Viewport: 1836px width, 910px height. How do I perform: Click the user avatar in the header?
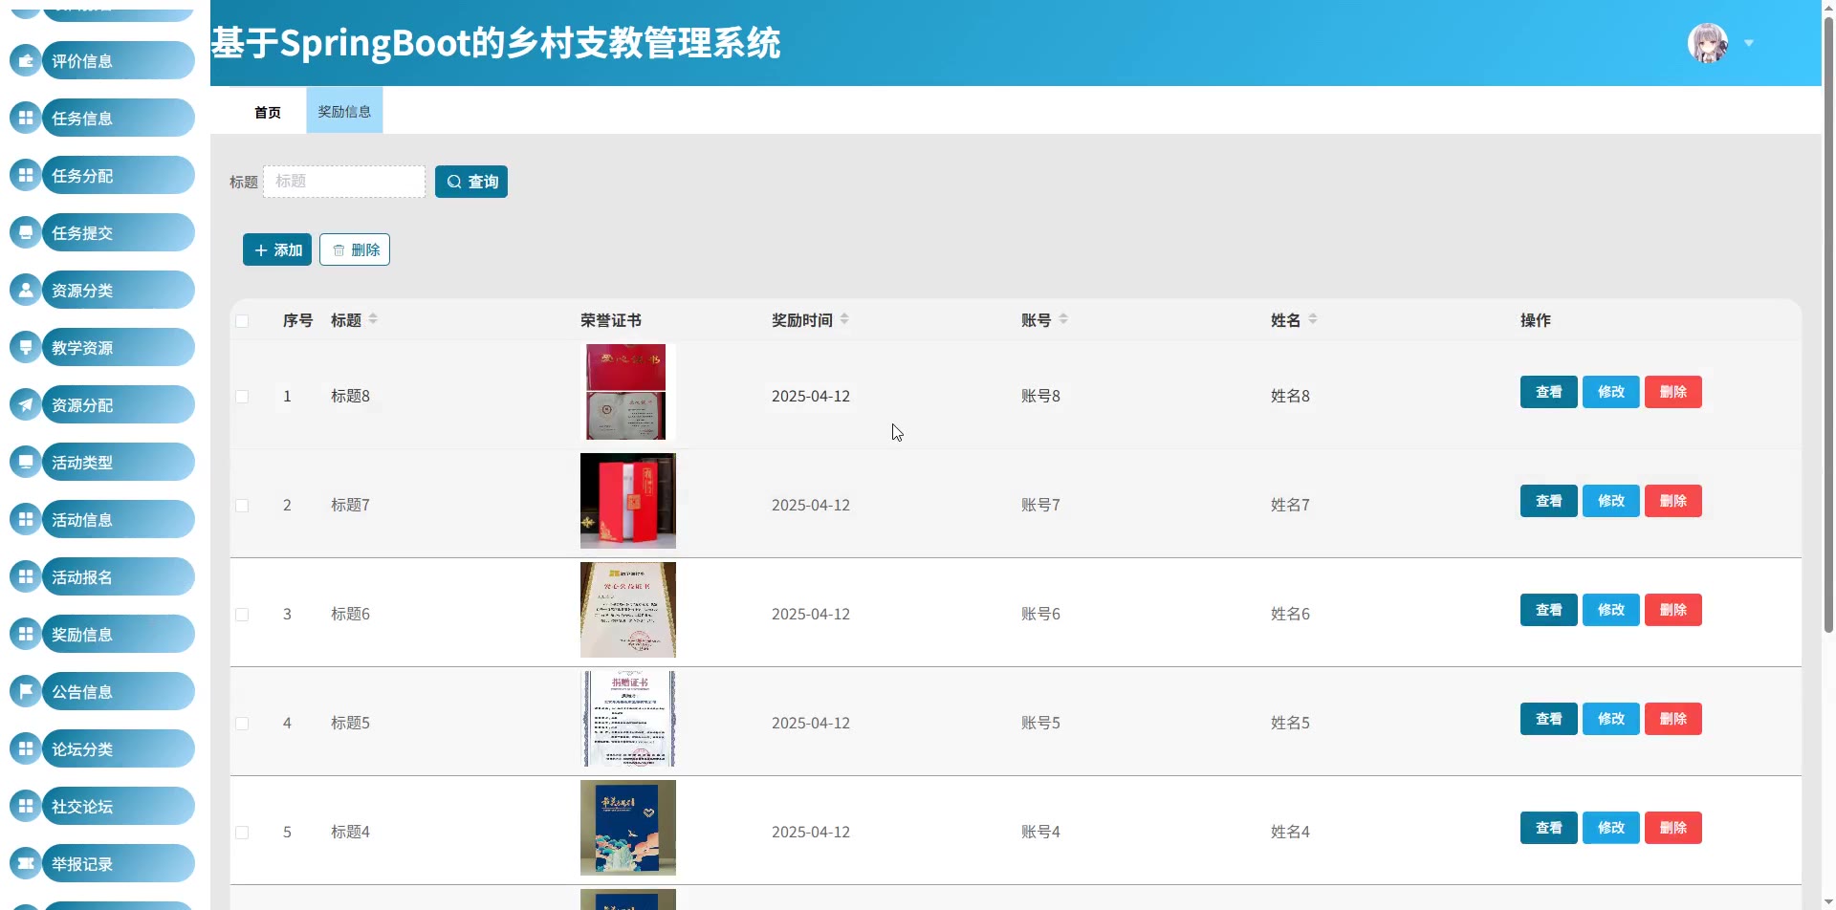point(1708,43)
